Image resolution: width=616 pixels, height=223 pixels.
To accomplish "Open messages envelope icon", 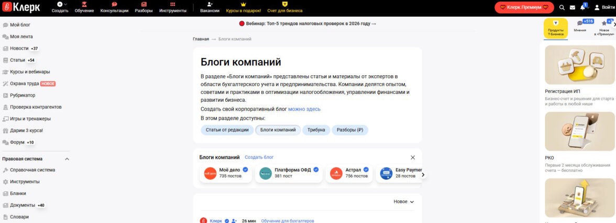I will point(573,7).
